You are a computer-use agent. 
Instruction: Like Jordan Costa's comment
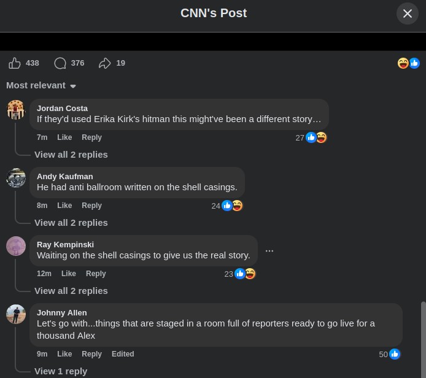tap(64, 137)
